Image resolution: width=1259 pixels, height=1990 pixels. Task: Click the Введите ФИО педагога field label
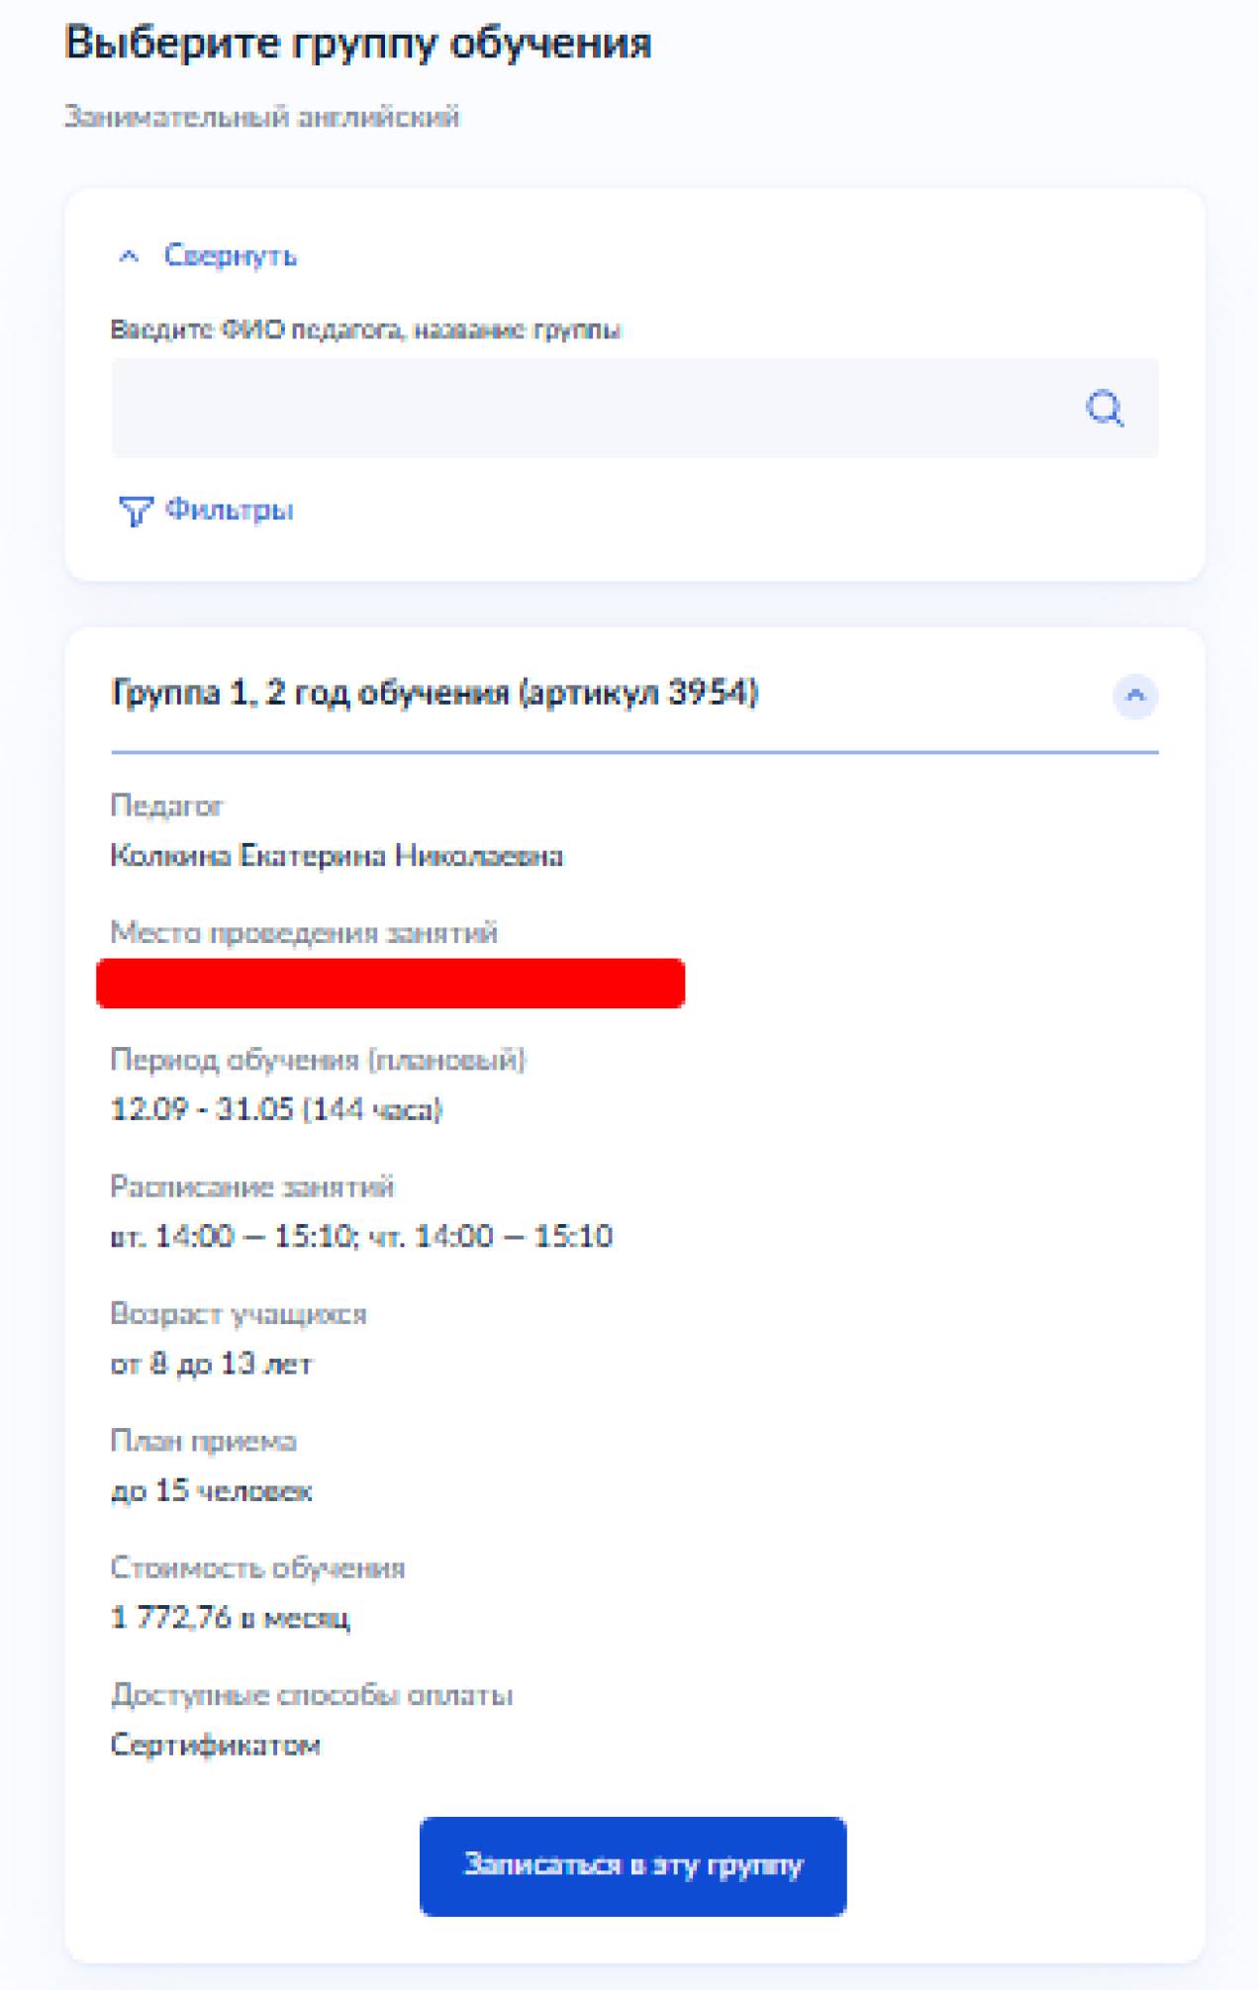click(364, 330)
